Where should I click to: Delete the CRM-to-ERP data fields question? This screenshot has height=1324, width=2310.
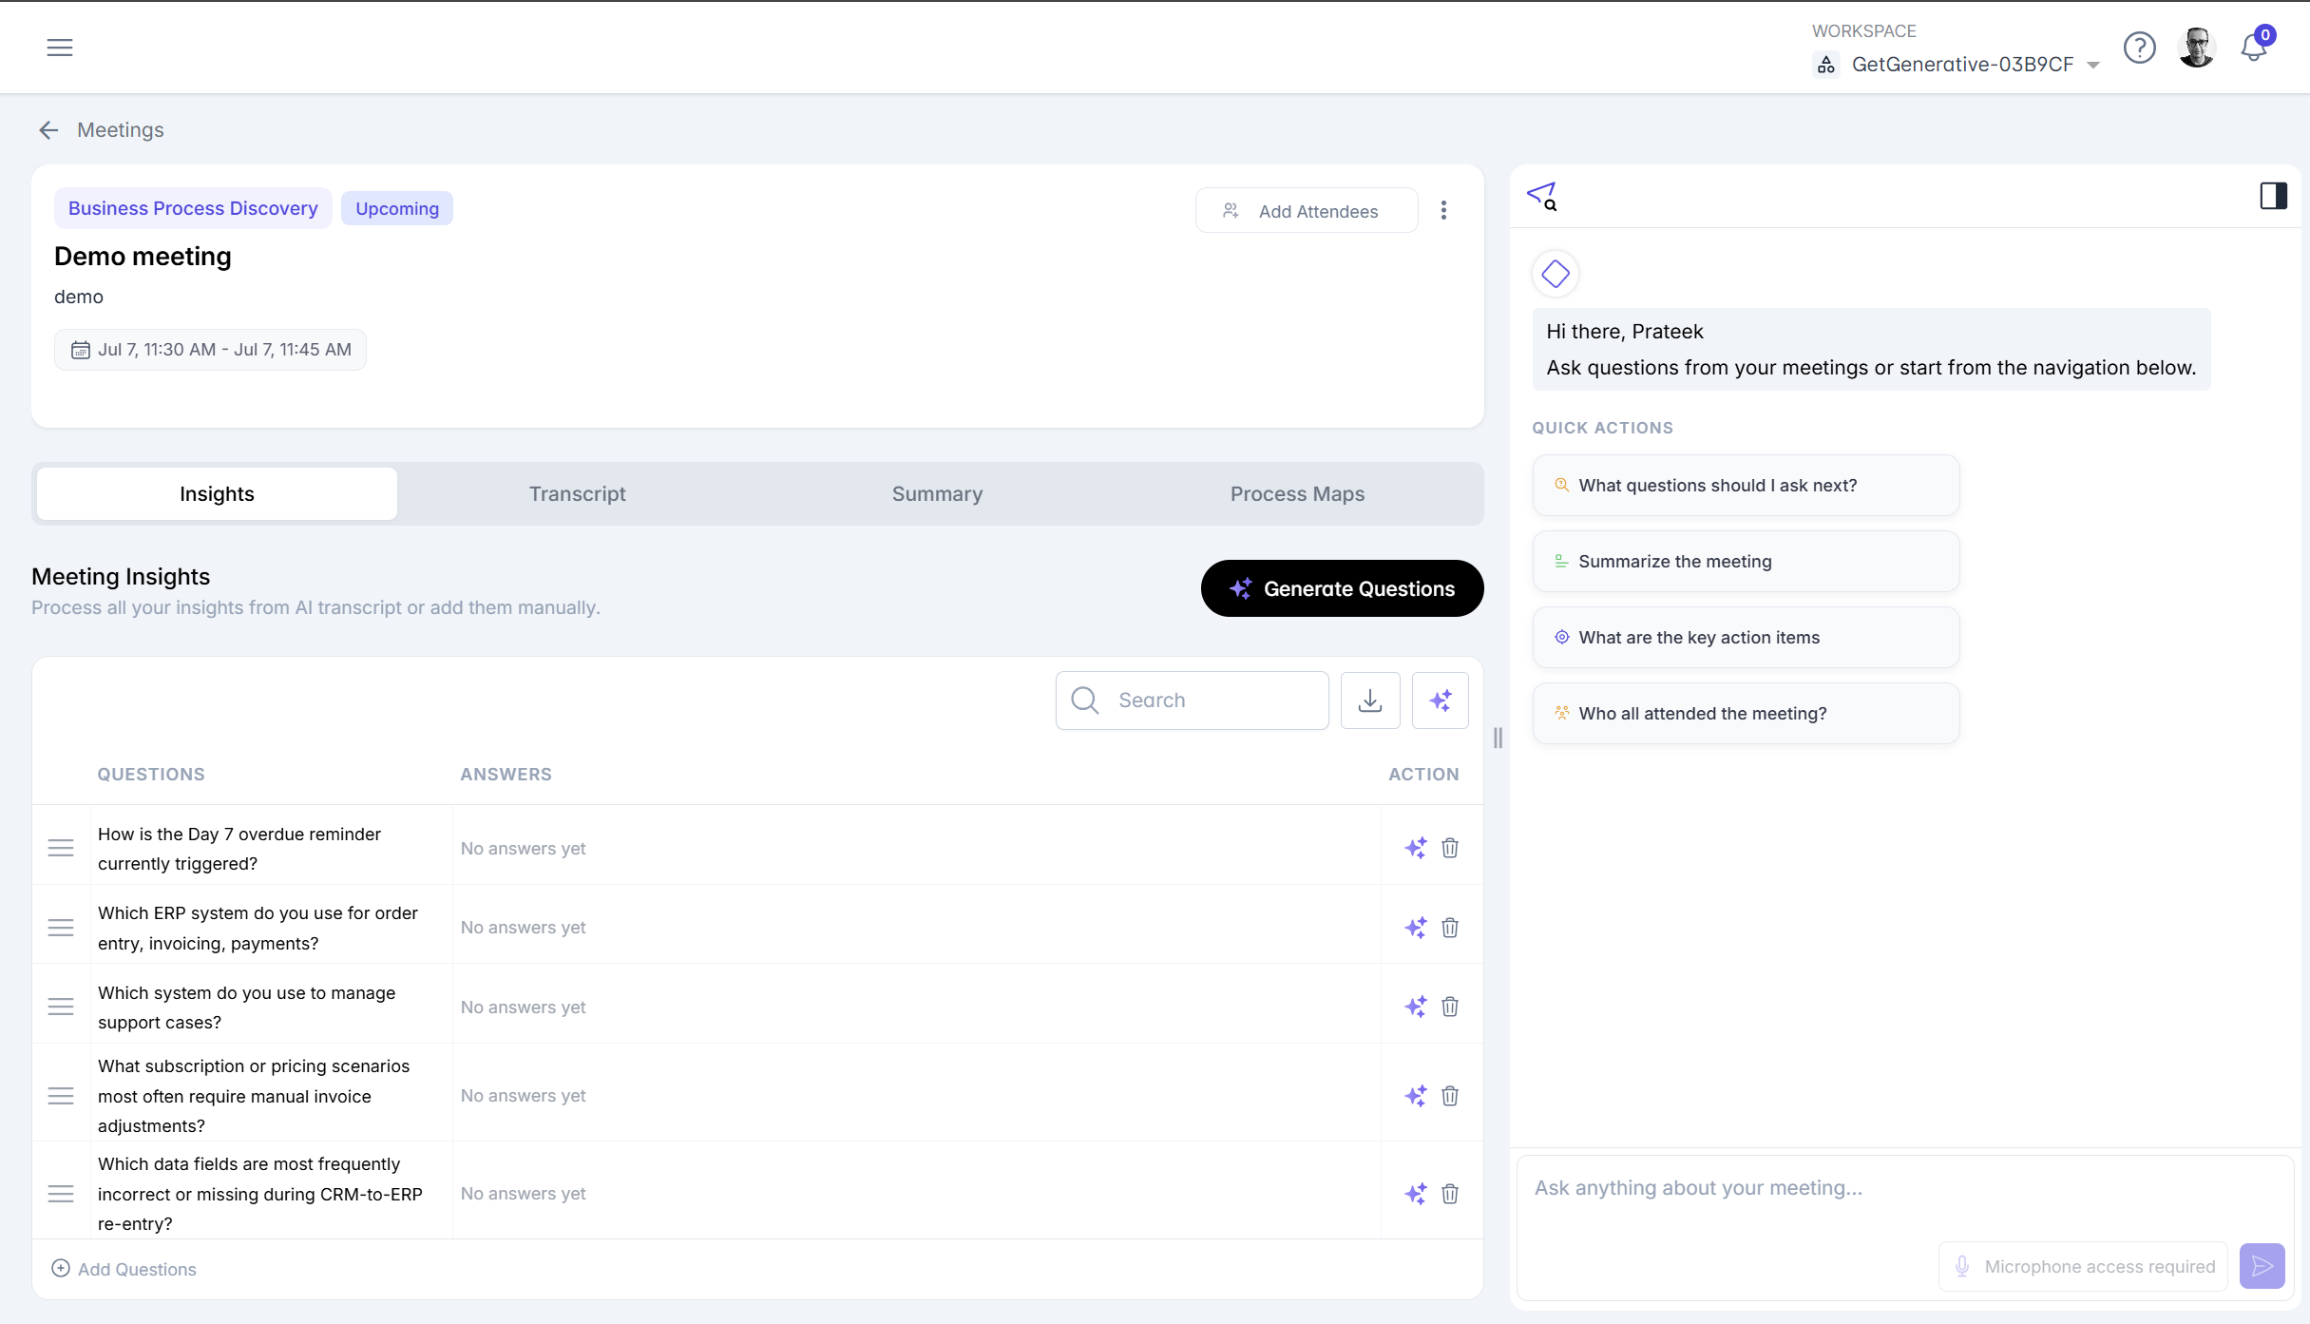click(x=1450, y=1194)
